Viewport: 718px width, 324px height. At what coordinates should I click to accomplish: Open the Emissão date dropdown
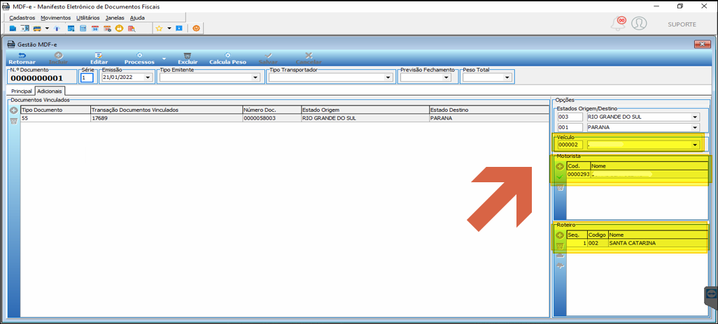(x=148, y=78)
